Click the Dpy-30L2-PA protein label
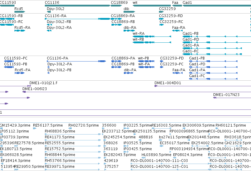251x171 pixels. click(60, 64)
